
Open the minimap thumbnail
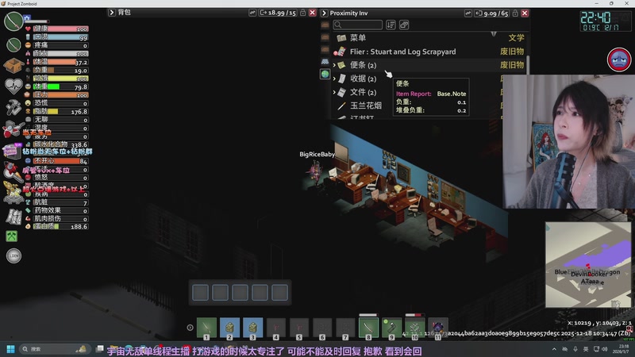coord(588,265)
